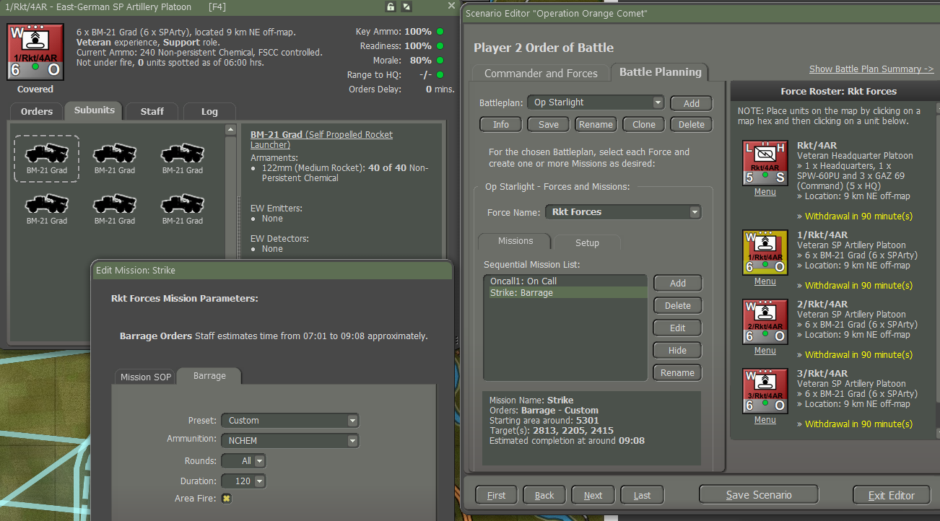Screen dimensions: 940x521
Task: Open the Show Battle Plan Summary link
Action: [x=871, y=69]
